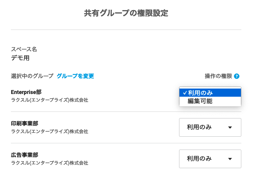Select the 利用のみ option in open list

click(210, 93)
